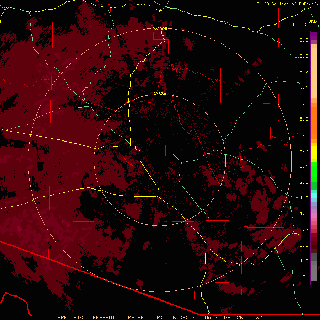Pick the purple top segment of the color bar
The width and height of the screenshot is (320, 320).
(x=314, y=36)
